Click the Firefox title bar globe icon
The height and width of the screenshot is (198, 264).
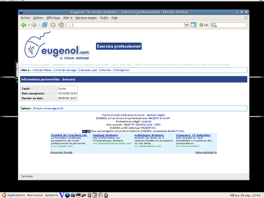[21, 12]
